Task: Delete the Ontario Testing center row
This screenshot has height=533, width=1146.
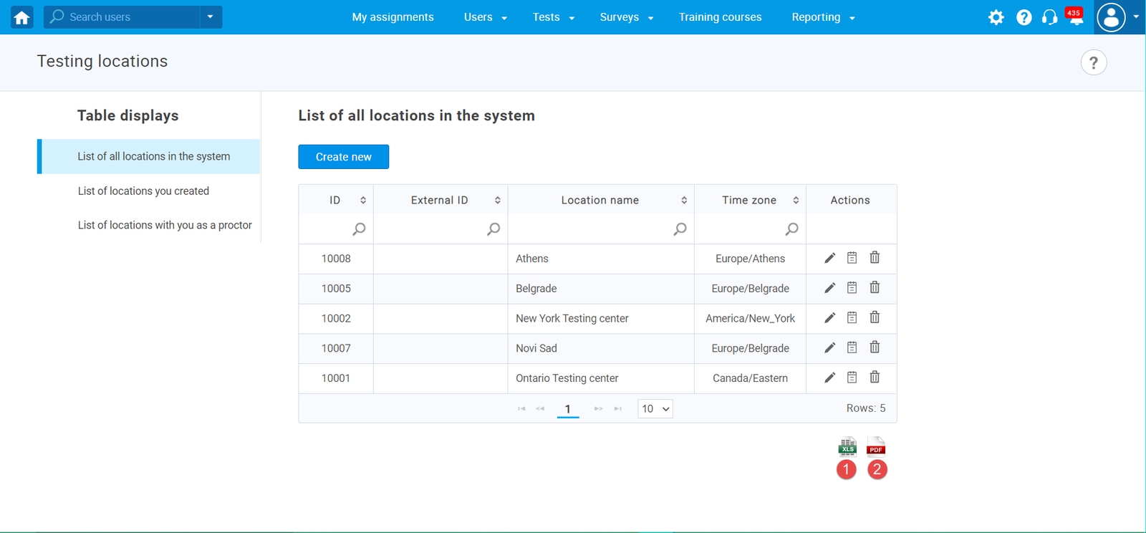Action: [875, 378]
